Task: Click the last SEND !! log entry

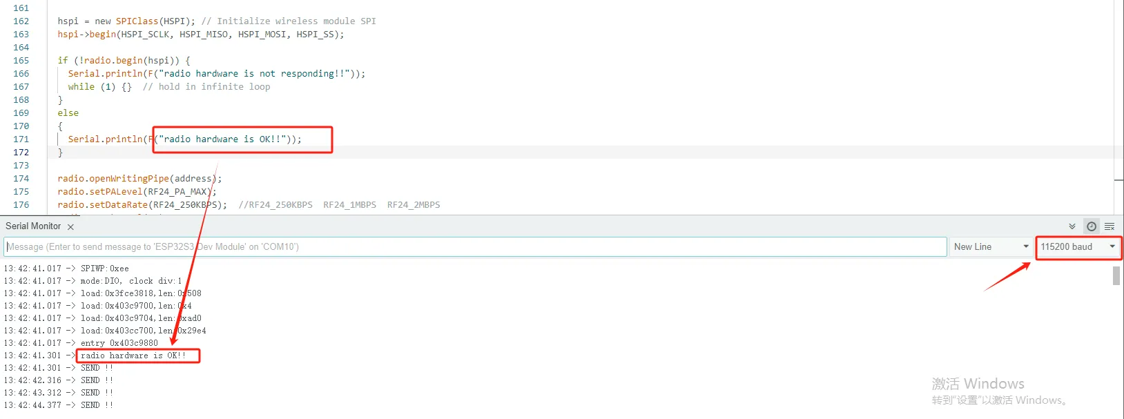Action: click(97, 405)
